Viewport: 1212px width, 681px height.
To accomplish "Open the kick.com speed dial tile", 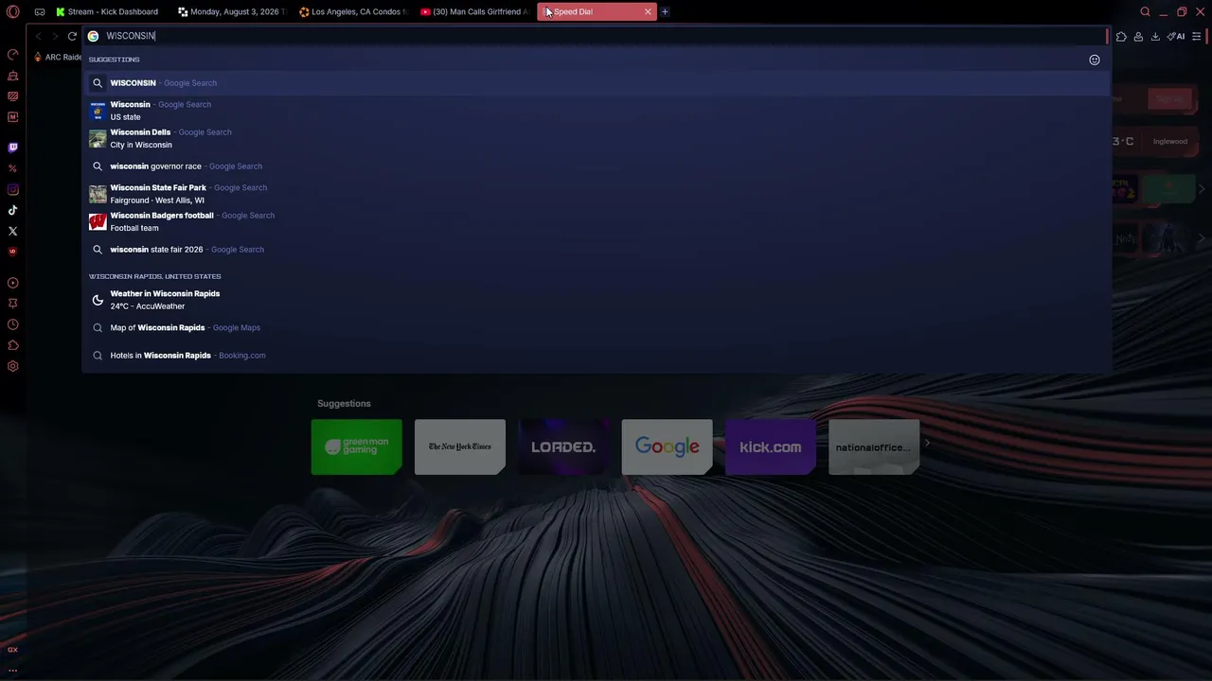I will pos(771,446).
